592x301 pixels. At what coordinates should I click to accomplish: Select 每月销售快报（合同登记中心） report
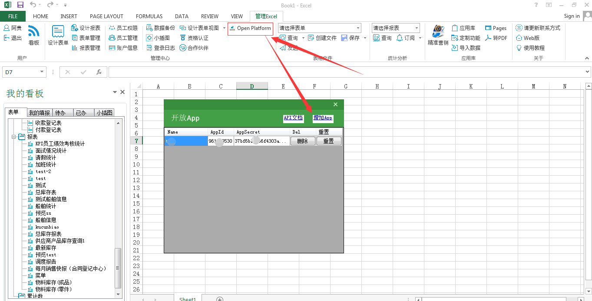tap(71, 268)
